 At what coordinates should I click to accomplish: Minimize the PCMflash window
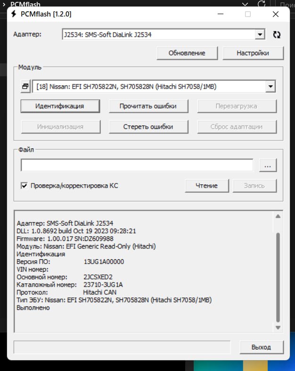click(x=221, y=14)
